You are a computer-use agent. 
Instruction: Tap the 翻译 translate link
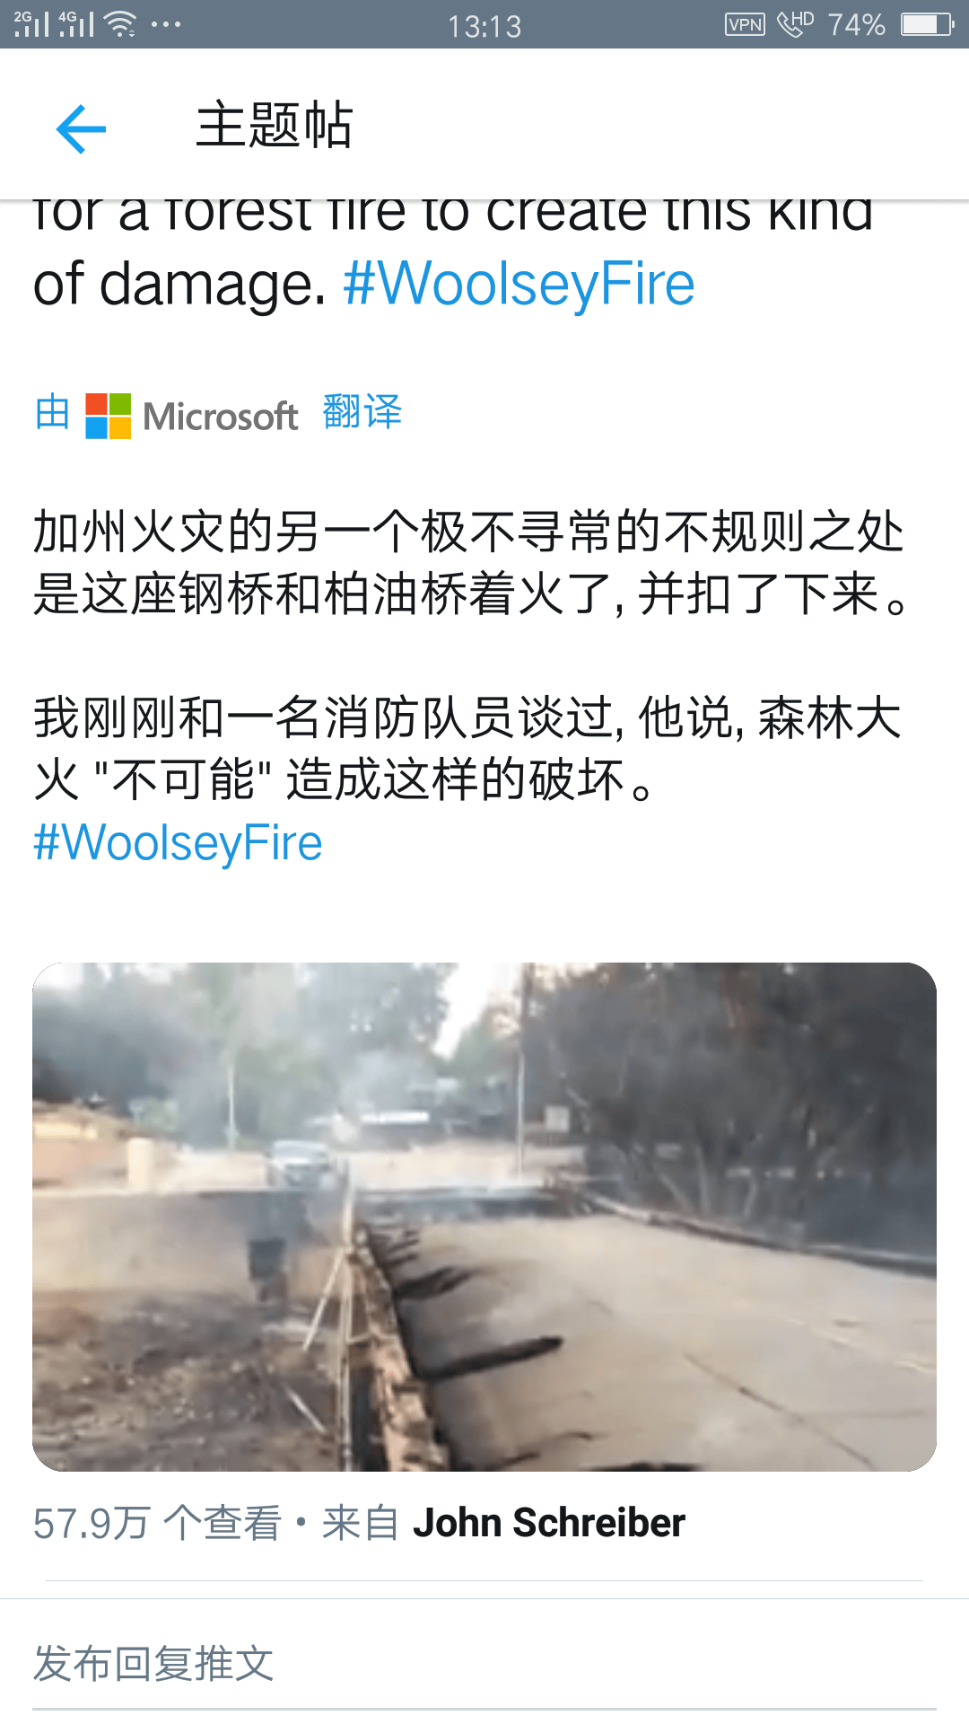[x=362, y=412]
